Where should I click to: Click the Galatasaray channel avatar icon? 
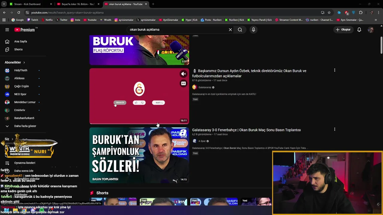194,87
